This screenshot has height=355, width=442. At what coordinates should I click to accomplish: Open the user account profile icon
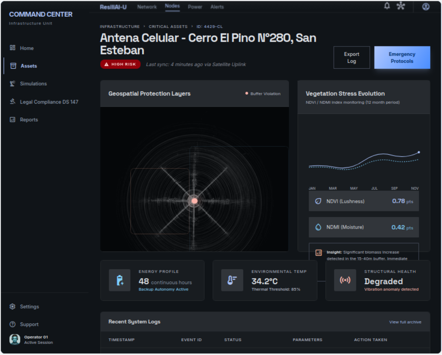pyautogui.click(x=426, y=6)
